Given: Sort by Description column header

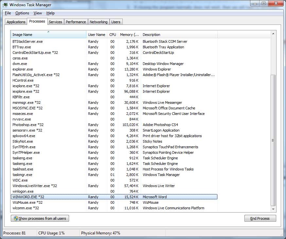Looking at the screenshot, I should click(x=179, y=34).
